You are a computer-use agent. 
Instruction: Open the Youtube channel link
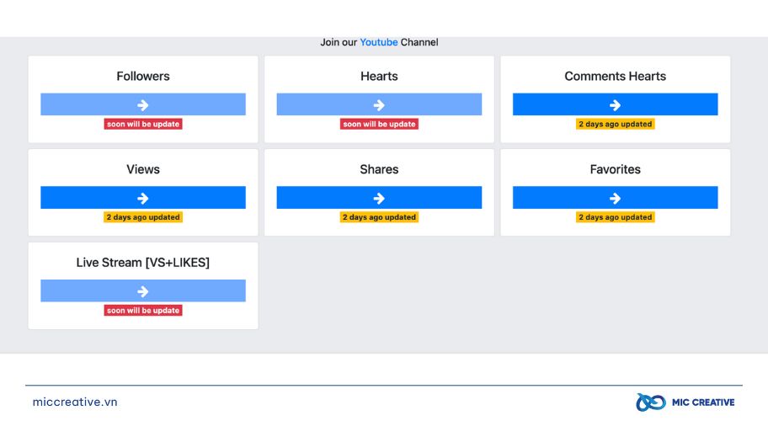379,42
